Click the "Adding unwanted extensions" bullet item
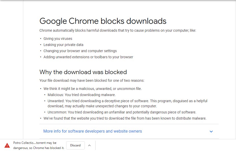The image size is (236, 151). pyautogui.click(x=88, y=57)
